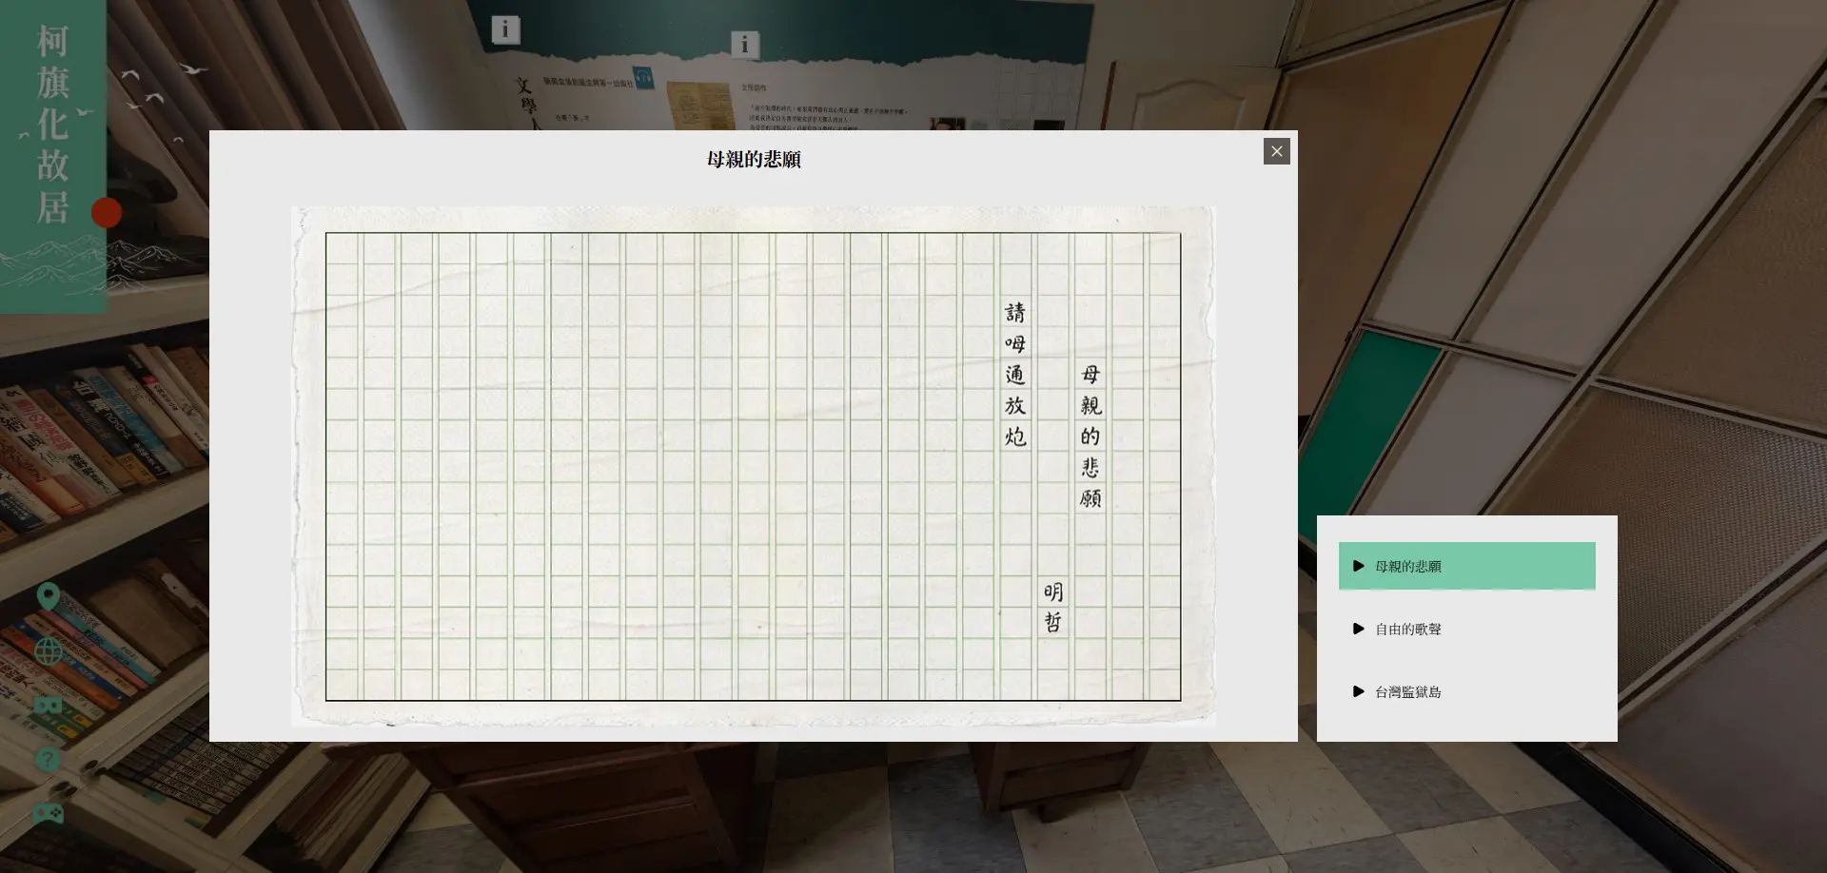Enable VR goggles mode icon
The image size is (1827, 873).
[x=49, y=706]
